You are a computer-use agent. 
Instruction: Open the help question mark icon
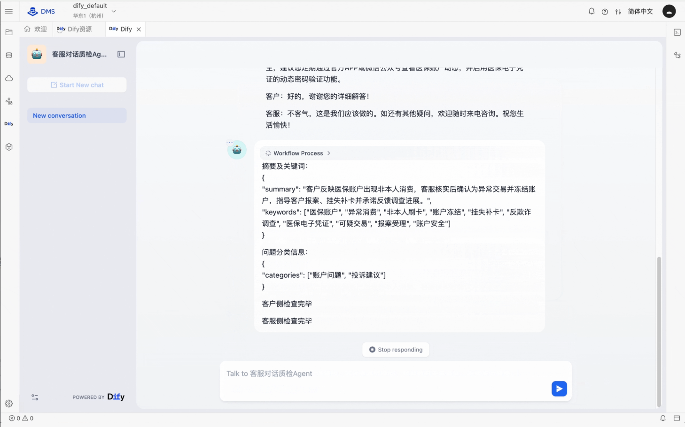[x=605, y=12]
